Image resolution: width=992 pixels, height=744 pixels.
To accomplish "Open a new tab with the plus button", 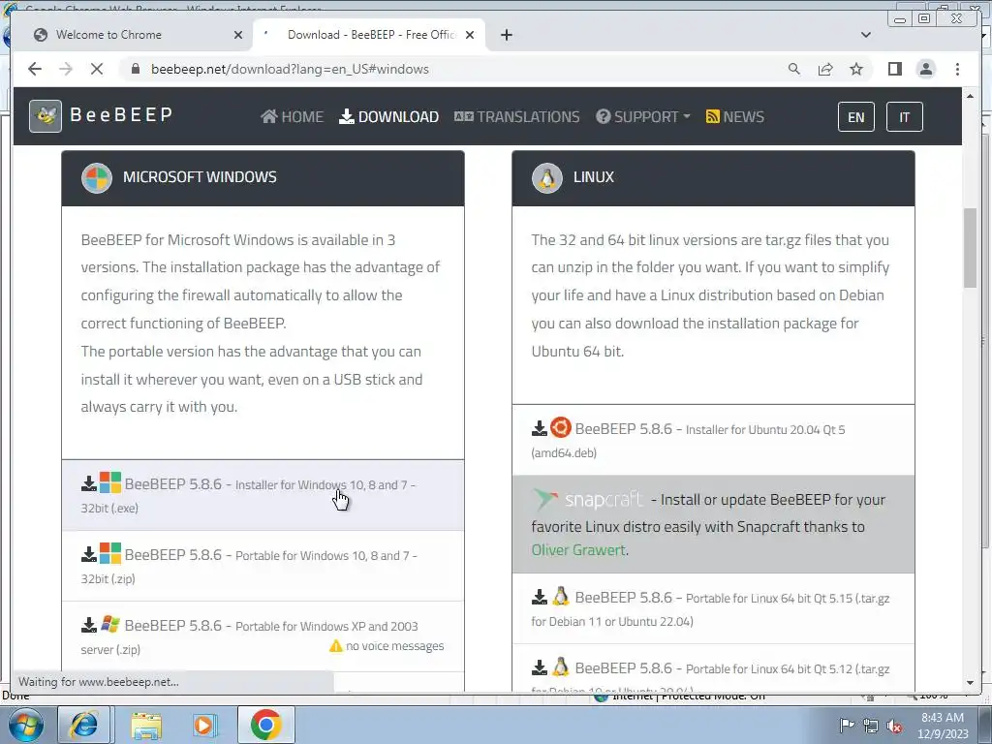I will coord(506,35).
